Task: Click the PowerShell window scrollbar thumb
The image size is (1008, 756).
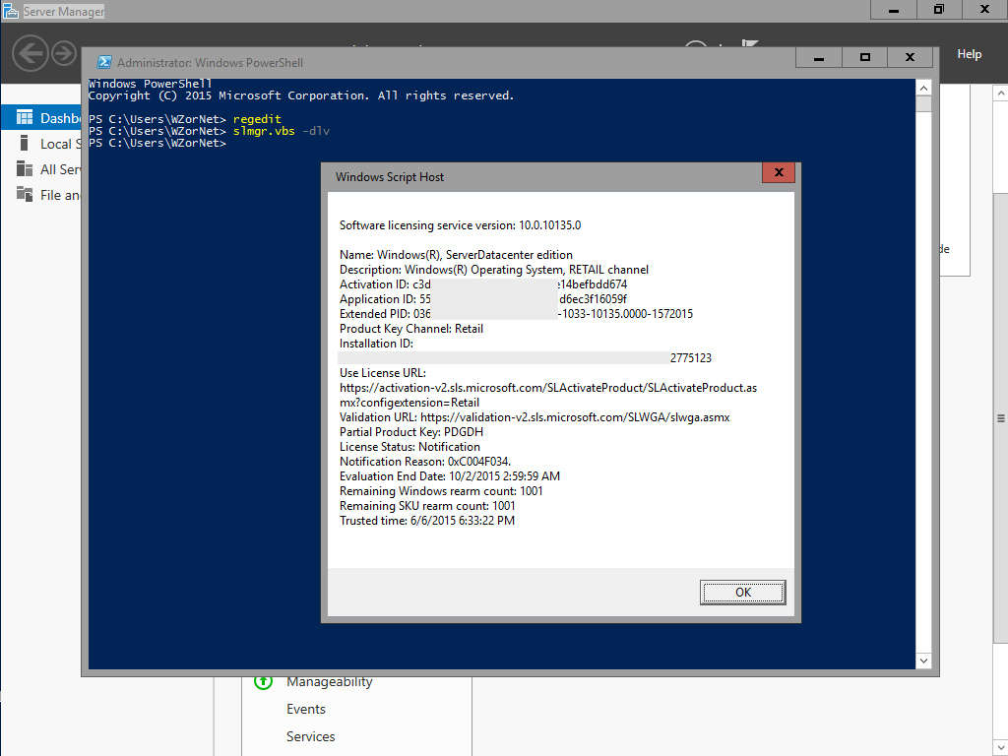Action: pyautogui.click(x=922, y=103)
